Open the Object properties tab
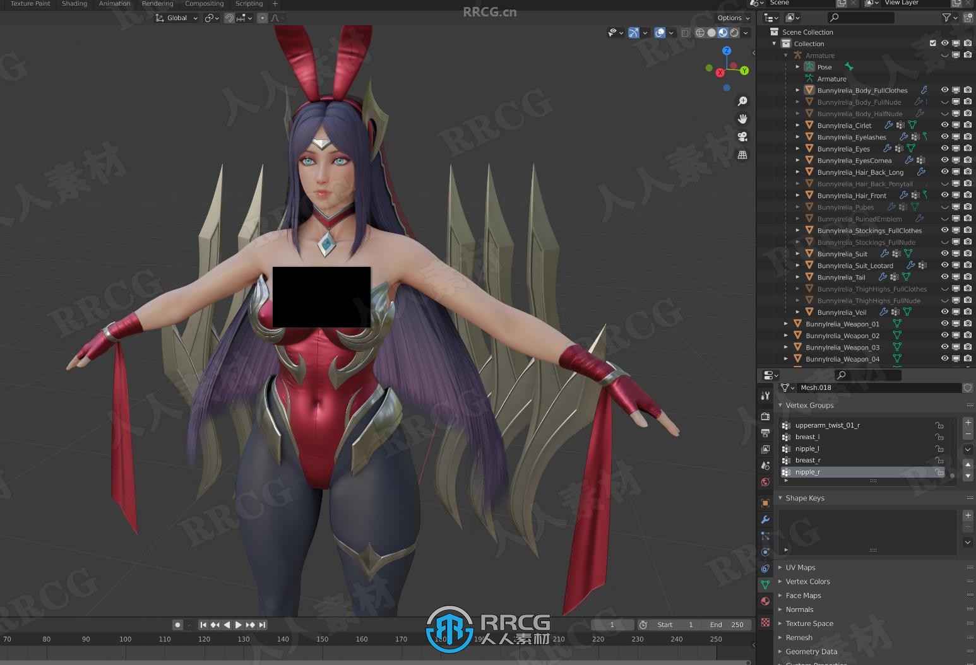 tap(765, 503)
